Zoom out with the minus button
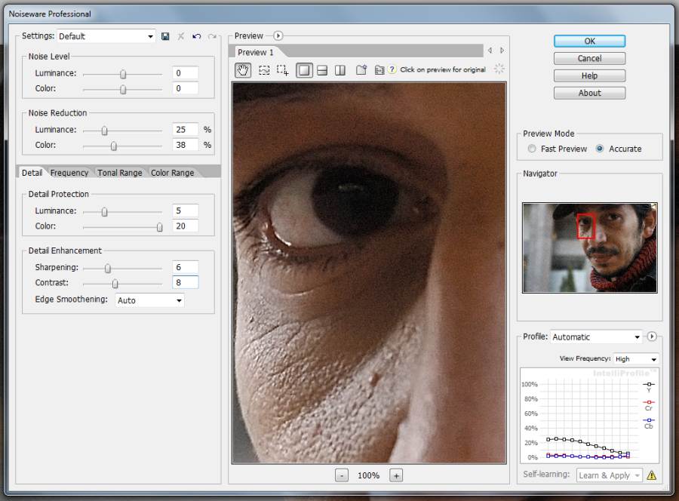679x501 pixels. click(342, 475)
